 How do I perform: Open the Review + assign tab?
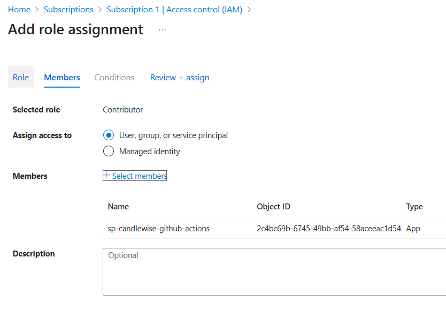pos(180,77)
